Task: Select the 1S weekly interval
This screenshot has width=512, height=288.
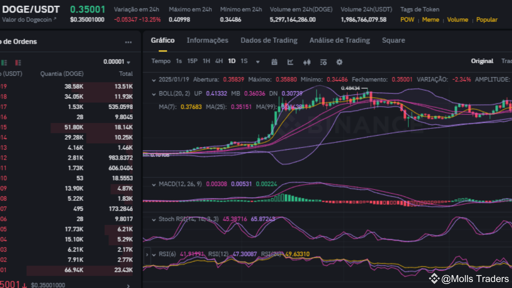Action: [x=244, y=61]
